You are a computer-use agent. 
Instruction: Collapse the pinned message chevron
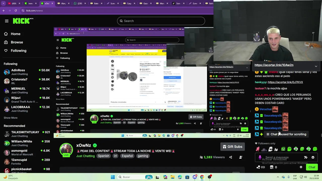click(316, 66)
